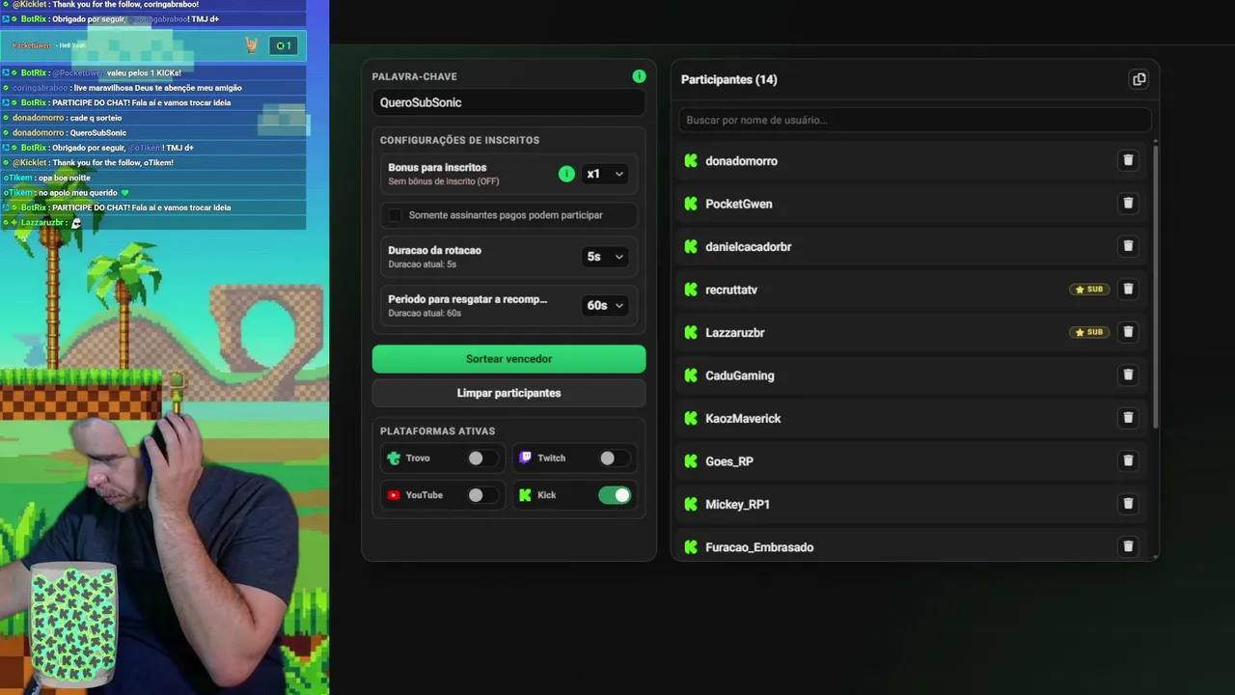Open info icon next to Palavra-chave
Screen dimensions: 1235x695
639,76
